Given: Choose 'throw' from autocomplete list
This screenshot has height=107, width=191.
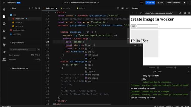Looking at the screenshot, I should tap(91, 52).
